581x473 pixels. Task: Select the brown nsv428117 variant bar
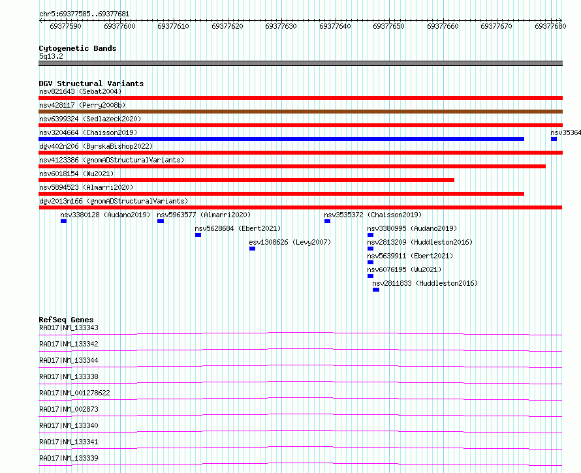(x=300, y=112)
